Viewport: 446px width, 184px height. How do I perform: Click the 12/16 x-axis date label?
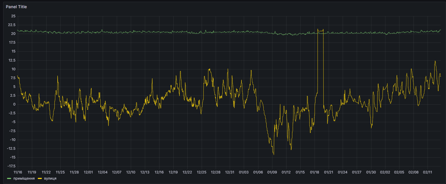(x=159, y=172)
